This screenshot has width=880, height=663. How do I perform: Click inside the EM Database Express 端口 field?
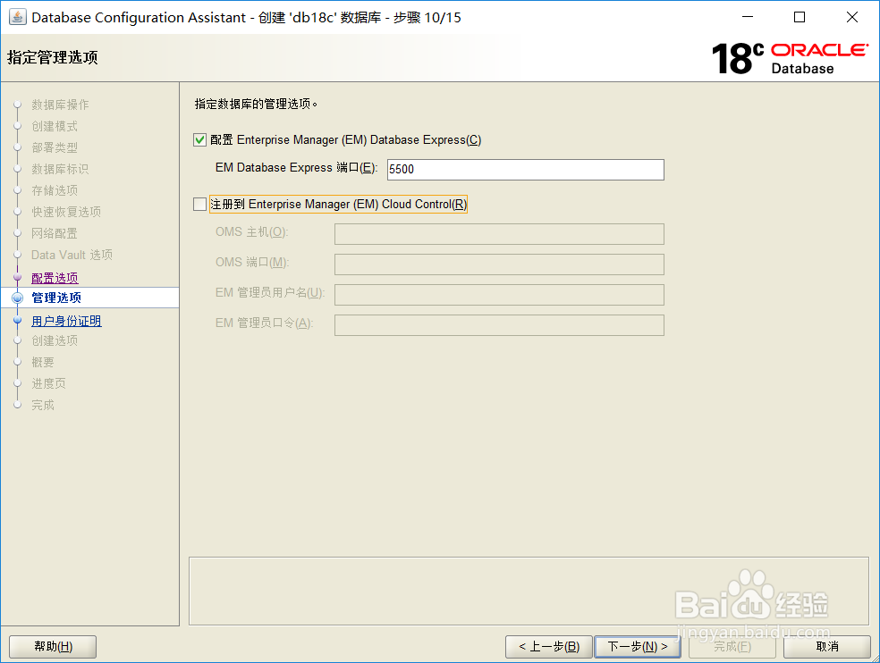click(x=524, y=169)
